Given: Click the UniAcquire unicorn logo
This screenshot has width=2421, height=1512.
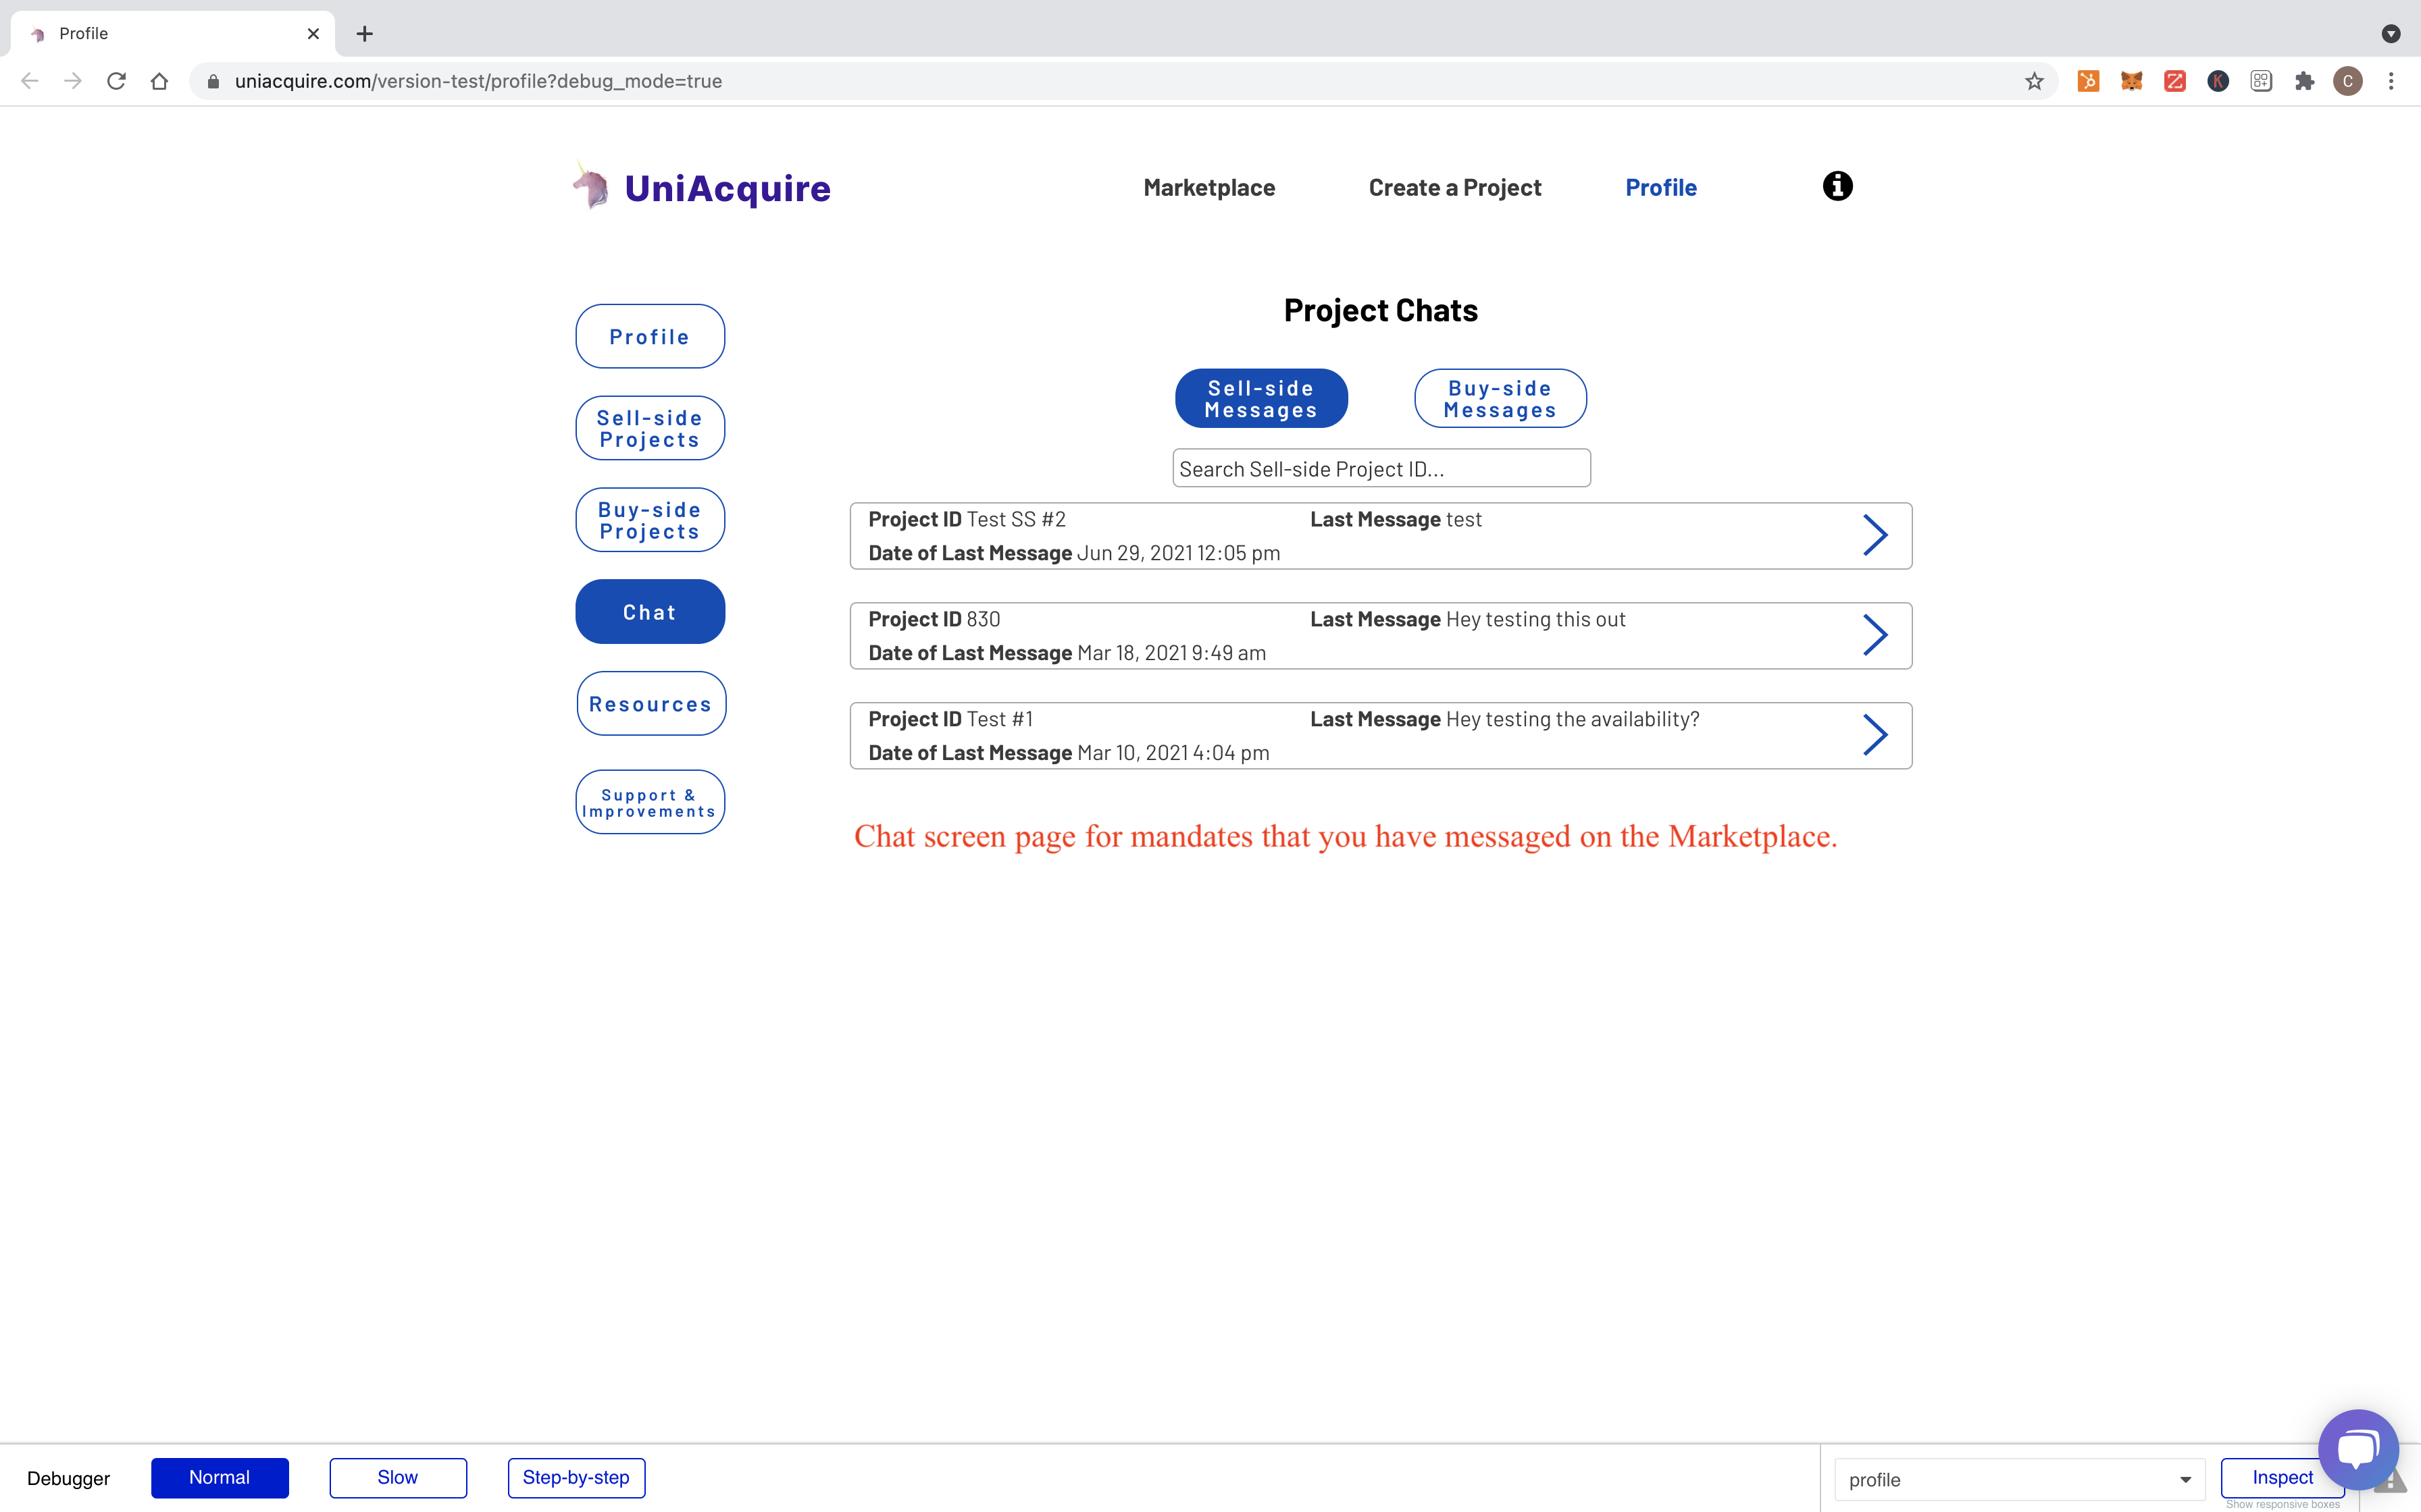Looking at the screenshot, I should [591, 187].
